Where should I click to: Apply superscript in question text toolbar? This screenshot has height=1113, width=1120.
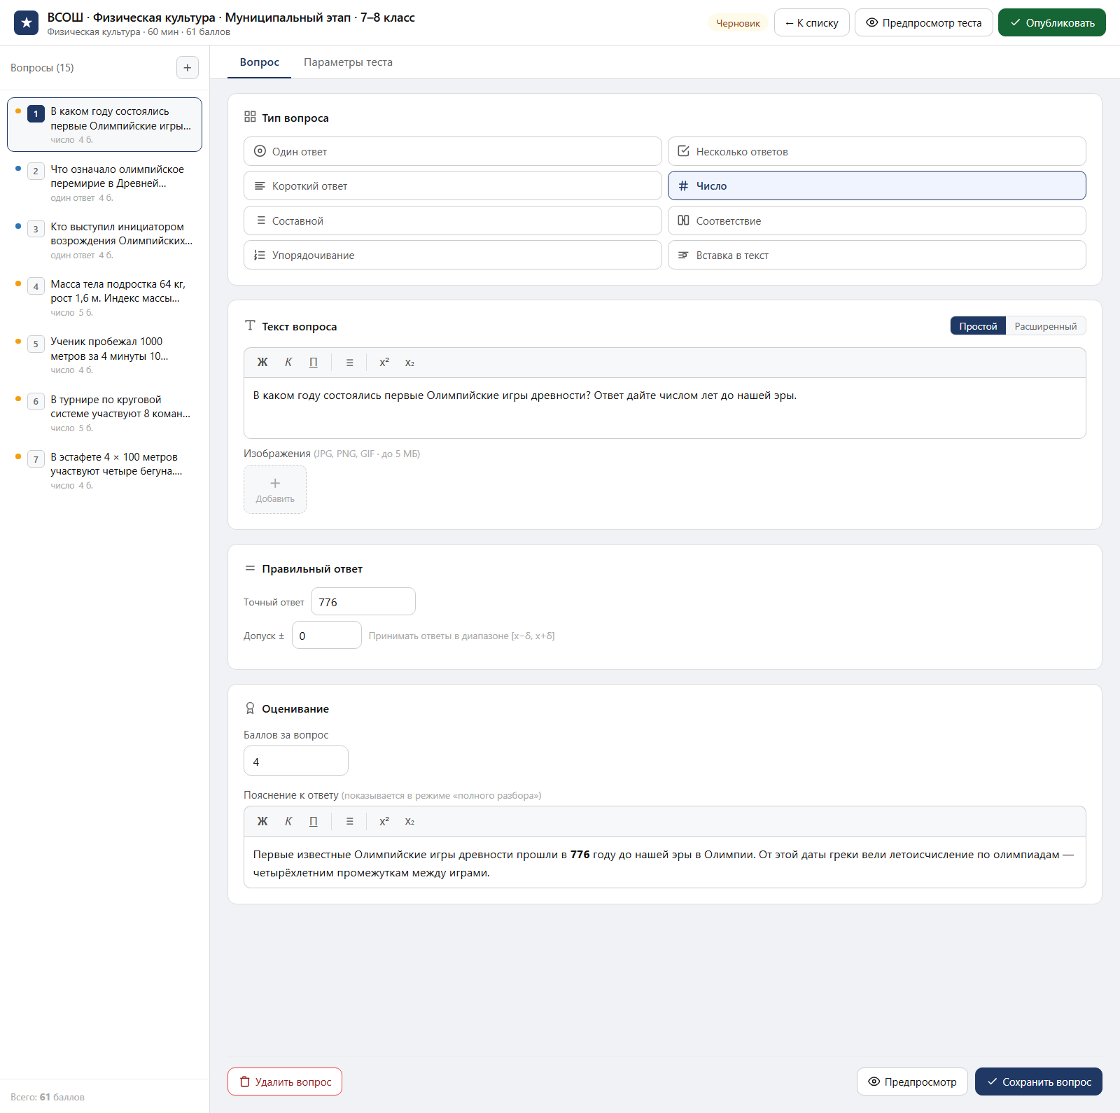(384, 363)
